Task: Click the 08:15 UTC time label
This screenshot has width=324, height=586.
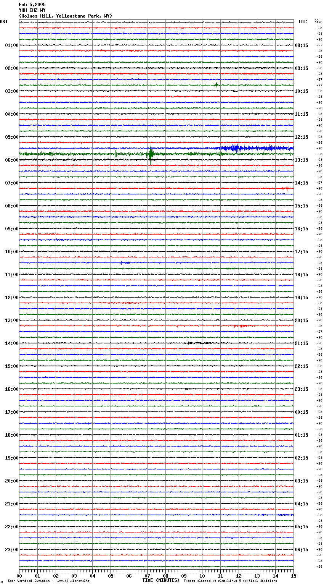Action: [302, 45]
